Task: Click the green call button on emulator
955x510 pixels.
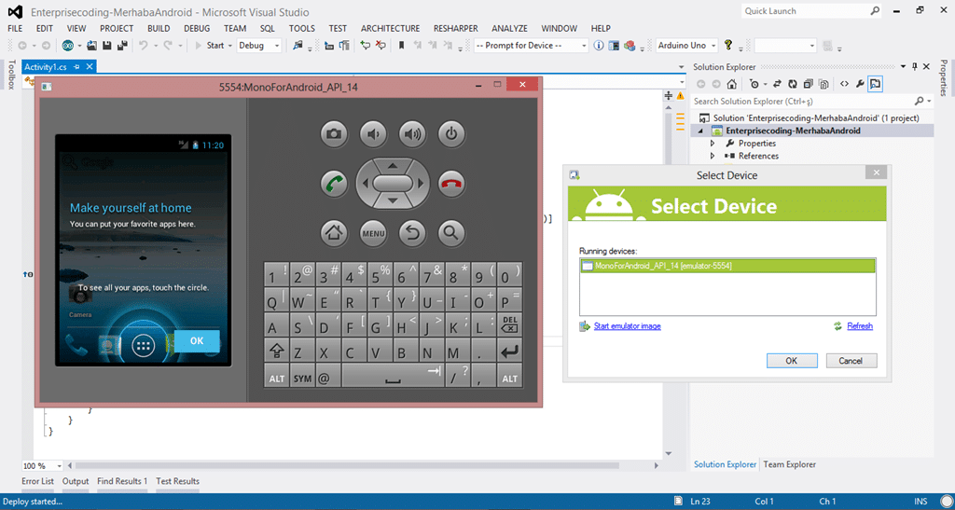Action: click(x=334, y=183)
